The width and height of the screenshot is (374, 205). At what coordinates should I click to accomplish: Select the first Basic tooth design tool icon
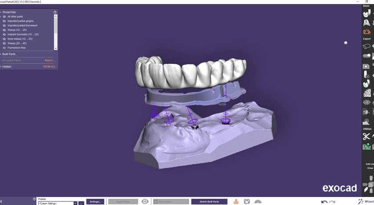click(366, 14)
